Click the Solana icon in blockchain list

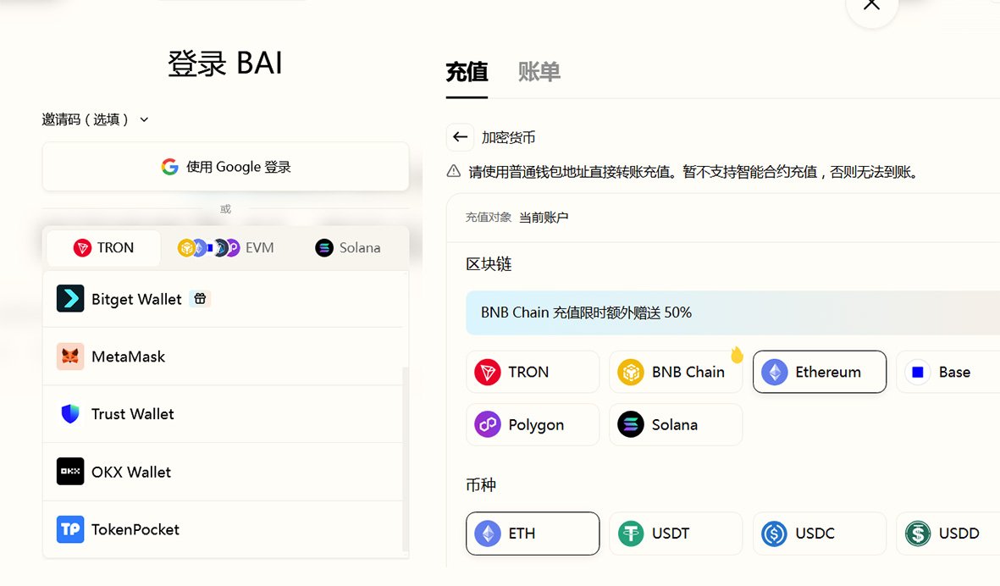(x=631, y=424)
